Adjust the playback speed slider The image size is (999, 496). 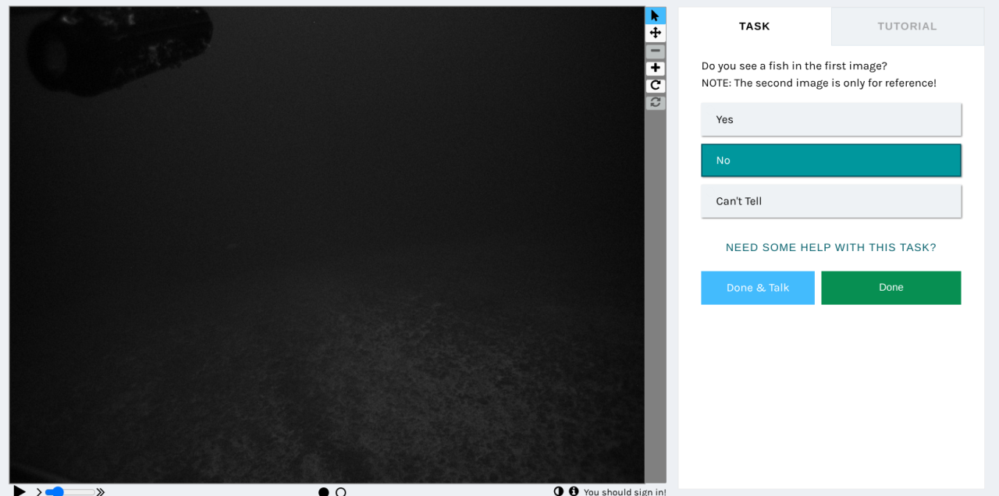click(x=69, y=492)
